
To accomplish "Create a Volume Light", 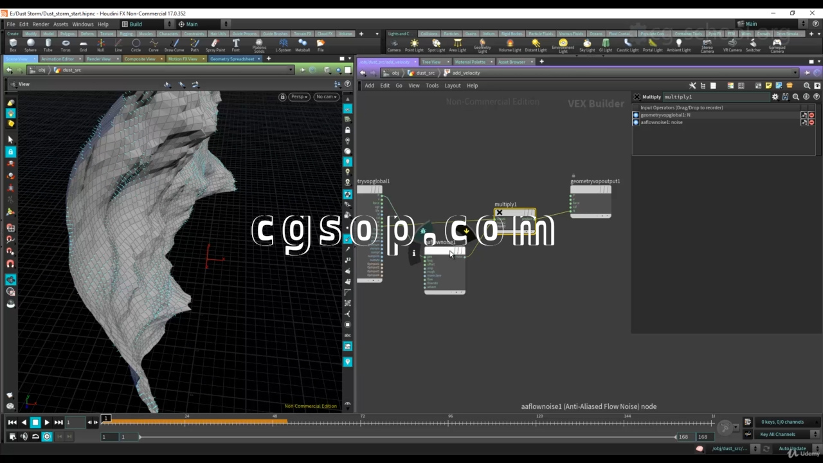I will pyautogui.click(x=510, y=46).
